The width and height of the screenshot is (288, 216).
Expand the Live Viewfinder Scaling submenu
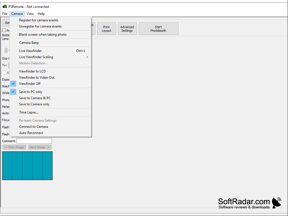tap(51, 57)
